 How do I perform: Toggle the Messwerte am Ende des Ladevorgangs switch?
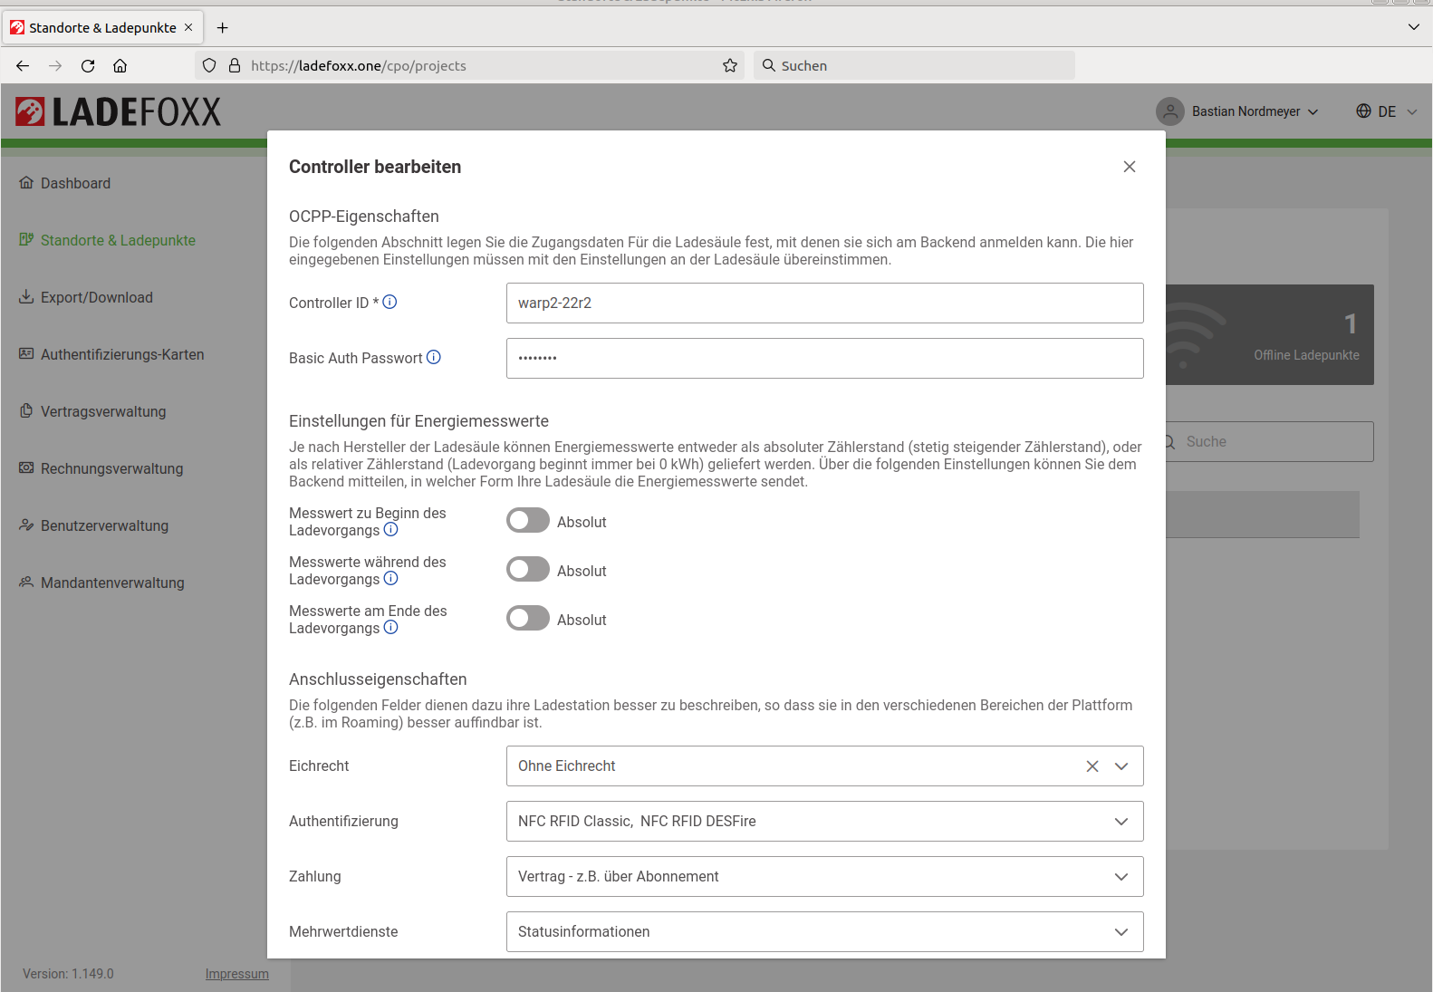528,619
